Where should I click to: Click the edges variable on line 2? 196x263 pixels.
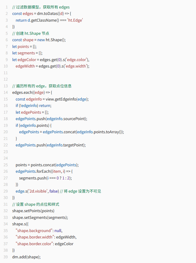[x=28, y=13]
